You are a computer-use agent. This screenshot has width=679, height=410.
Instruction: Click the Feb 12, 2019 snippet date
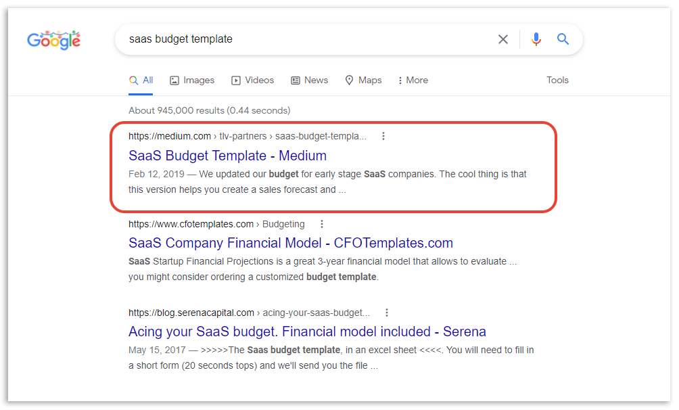click(x=156, y=175)
